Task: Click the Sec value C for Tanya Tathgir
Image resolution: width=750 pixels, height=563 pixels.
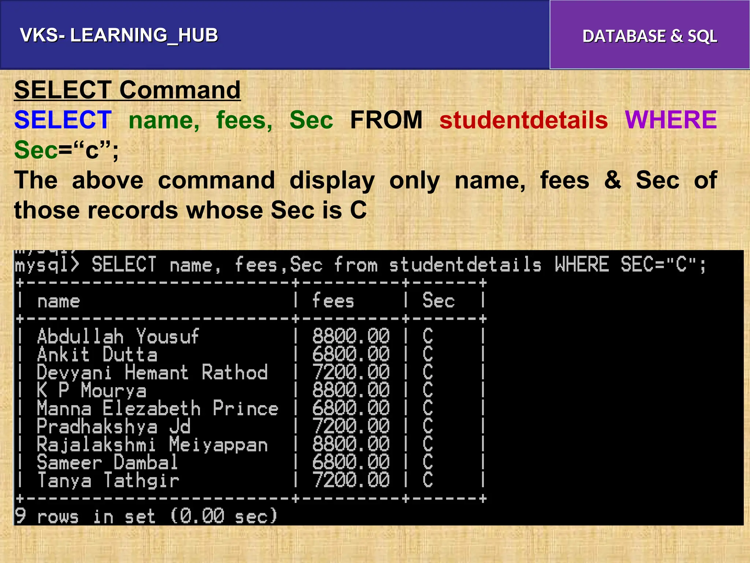Action: click(428, 480)
